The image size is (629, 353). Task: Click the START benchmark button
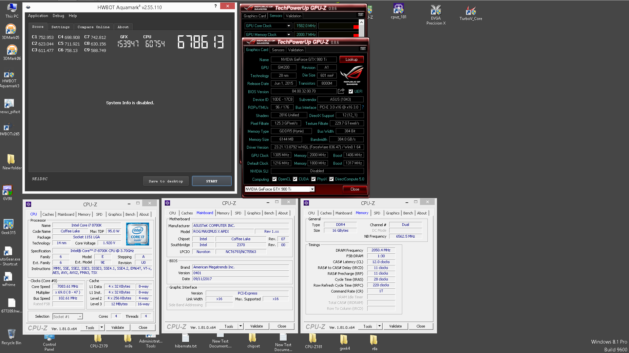coord(212,181)
